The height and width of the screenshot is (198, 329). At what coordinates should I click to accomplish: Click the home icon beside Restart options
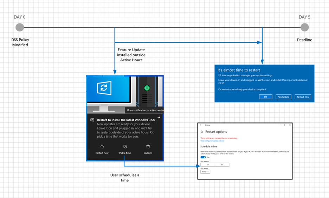202,132
